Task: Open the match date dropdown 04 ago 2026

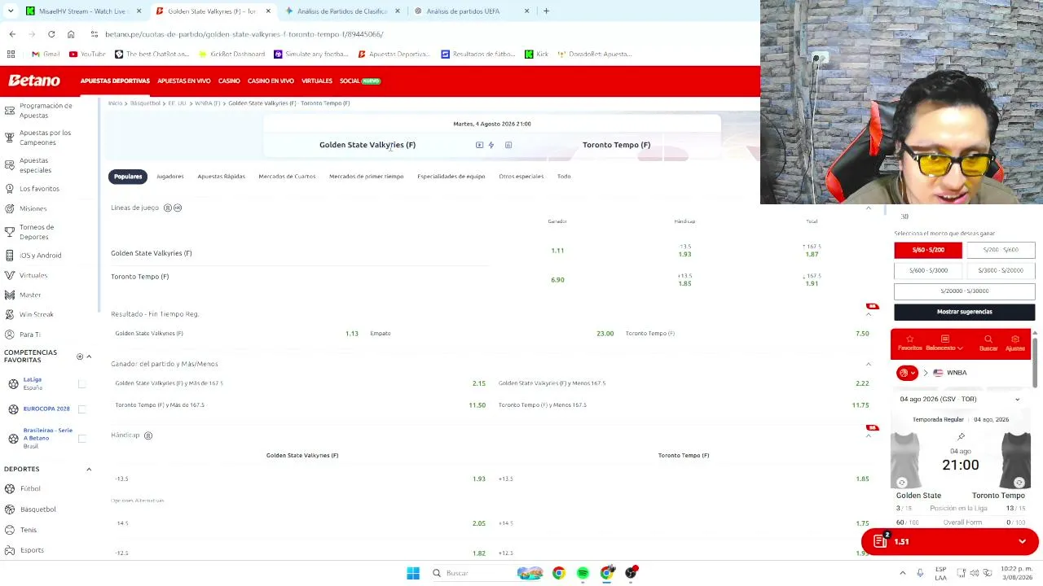Action: [960, 399]
